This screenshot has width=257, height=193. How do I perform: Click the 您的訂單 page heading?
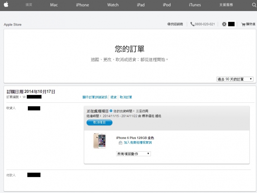pos(130,49)
